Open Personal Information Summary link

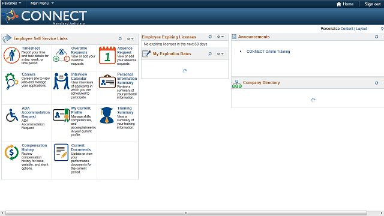click(127, 79)
